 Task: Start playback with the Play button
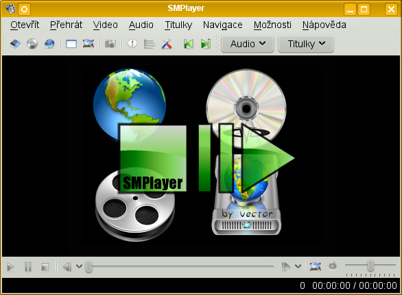[x=10, y=267]
